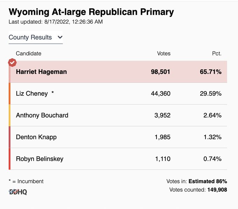Click the red winner checkmark icon
Screen dimensions: 238x209
pyautogui.click(x=12, y=62)
